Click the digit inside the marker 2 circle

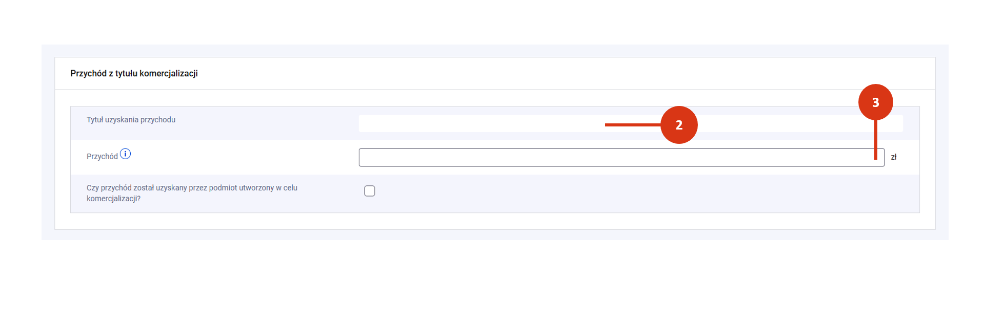click(679, 125)
